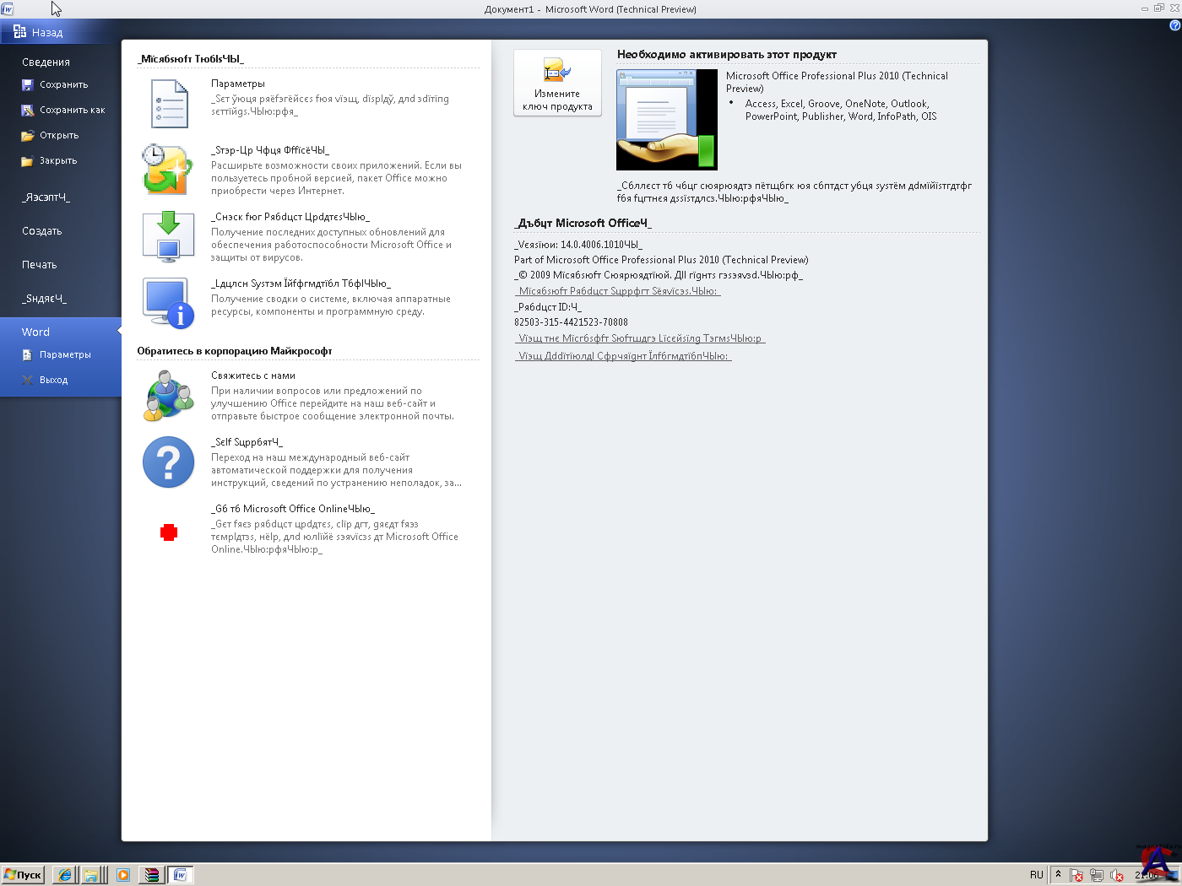The image size is (1182, 886).
Task: Open the Microsoft Product Support Services link
Action: (617, 291)
